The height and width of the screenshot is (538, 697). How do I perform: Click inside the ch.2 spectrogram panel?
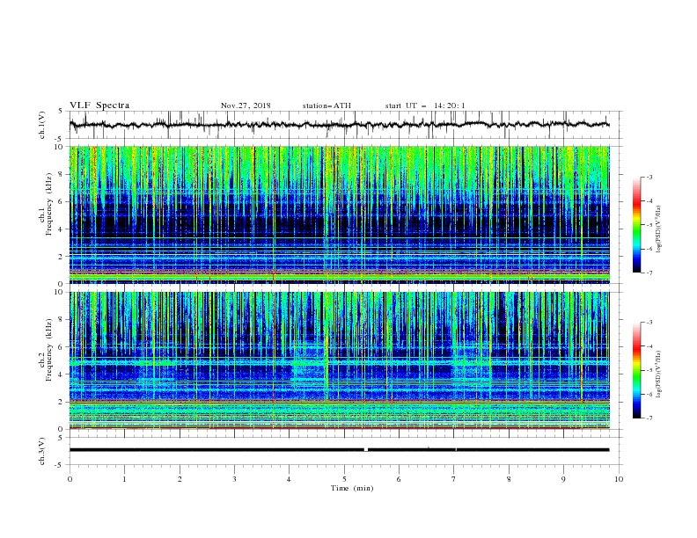[x=339, y=360]
